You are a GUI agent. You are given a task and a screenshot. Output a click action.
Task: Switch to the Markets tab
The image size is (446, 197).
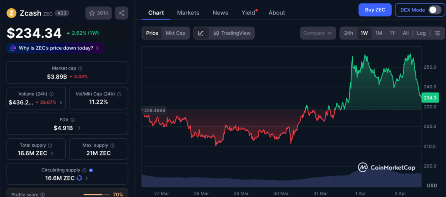point(188,13)
